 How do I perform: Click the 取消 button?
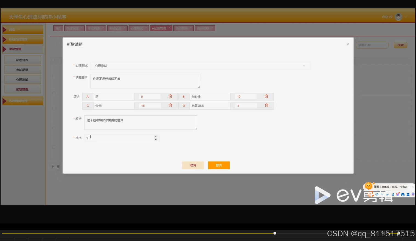[x=193, y=165]
